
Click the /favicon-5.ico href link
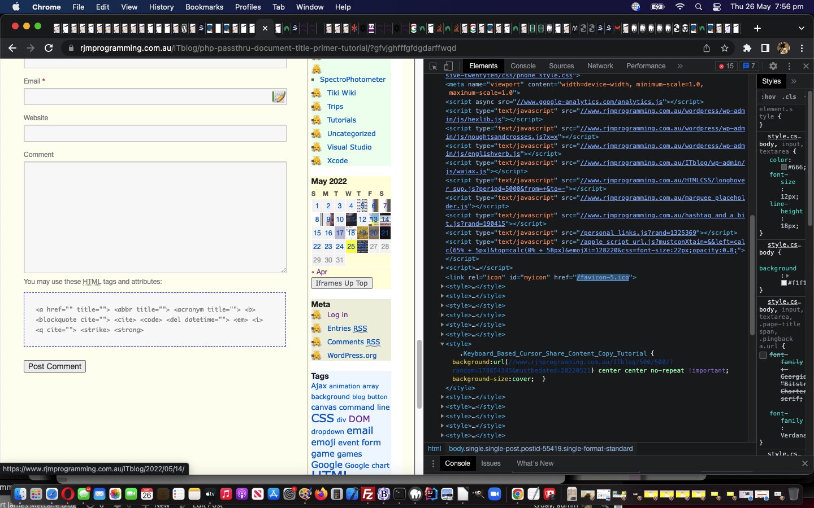(603, 277)
